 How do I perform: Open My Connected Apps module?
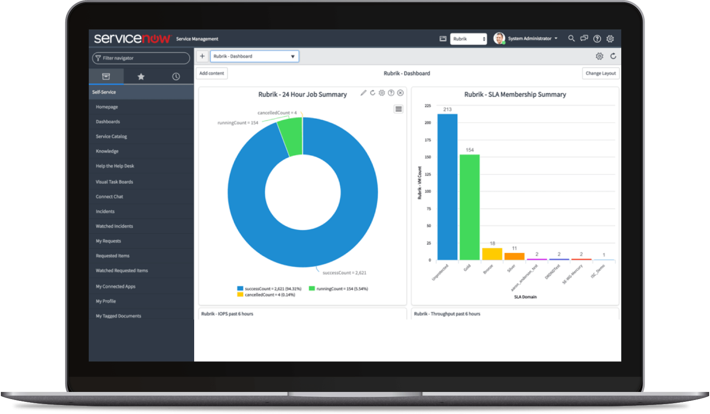[x=115, y=287]
